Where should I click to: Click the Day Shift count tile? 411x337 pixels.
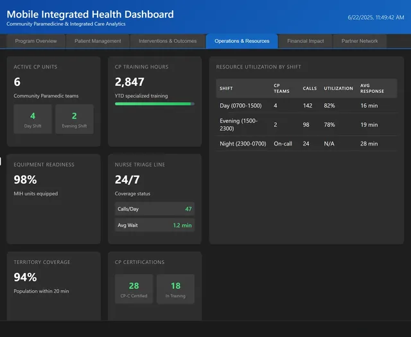click(x=33, y=119)
